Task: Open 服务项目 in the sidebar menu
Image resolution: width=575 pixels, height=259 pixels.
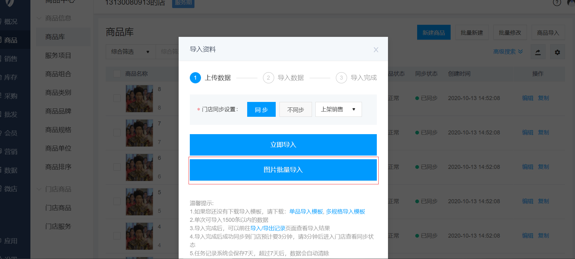Action: tap(58, 55)
